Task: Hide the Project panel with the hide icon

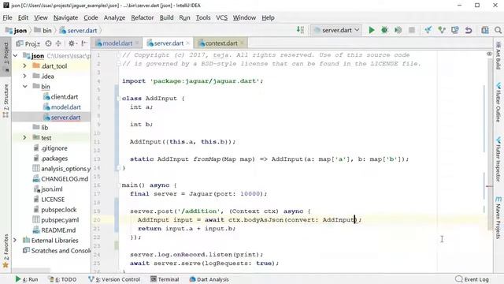Action: pyautogui.click(x=84, y=43)
